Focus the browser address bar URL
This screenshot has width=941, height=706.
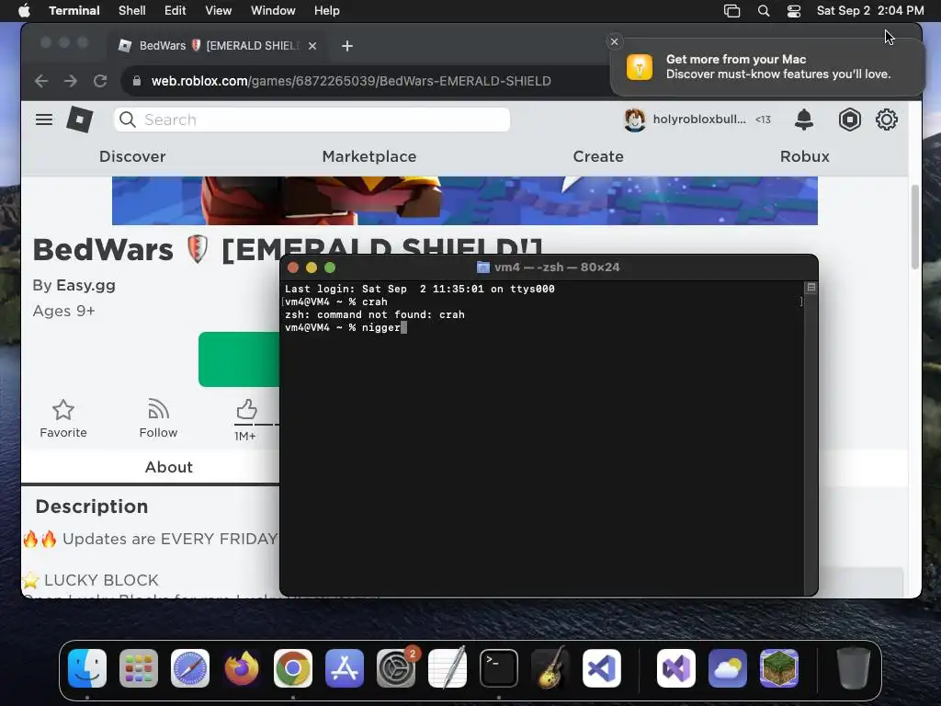pyautogui.click(x=351, y=81)
